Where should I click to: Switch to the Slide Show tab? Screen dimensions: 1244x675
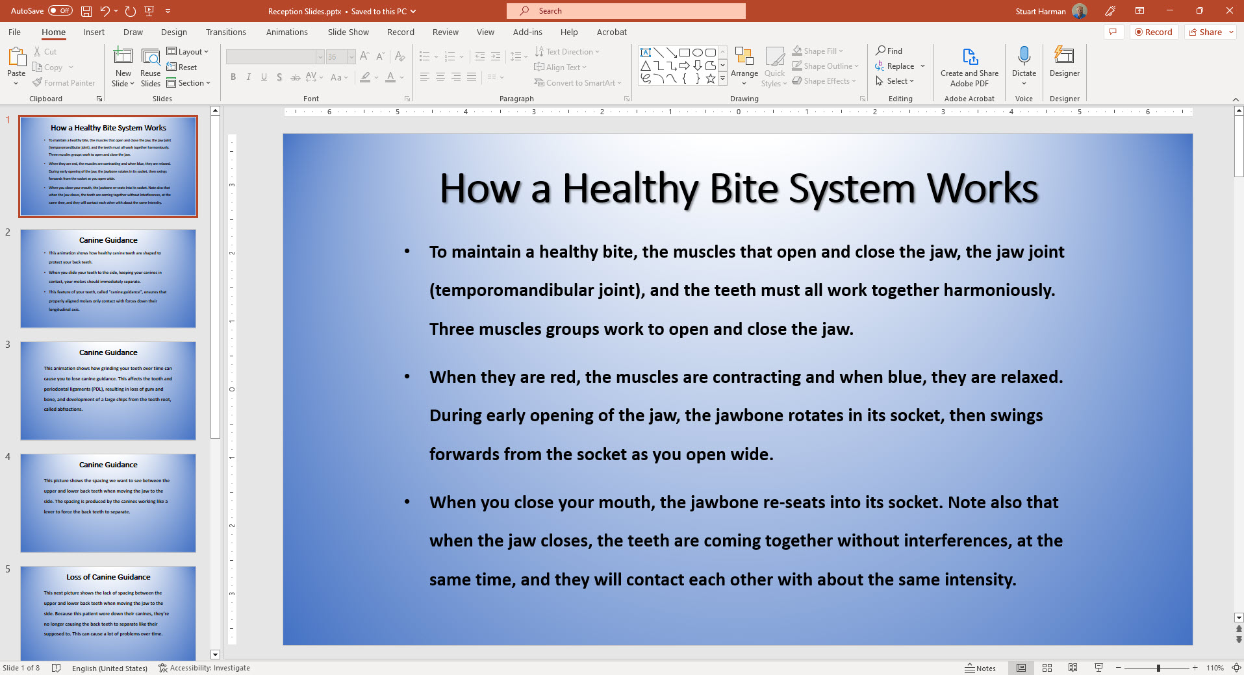tap(348, 32)
